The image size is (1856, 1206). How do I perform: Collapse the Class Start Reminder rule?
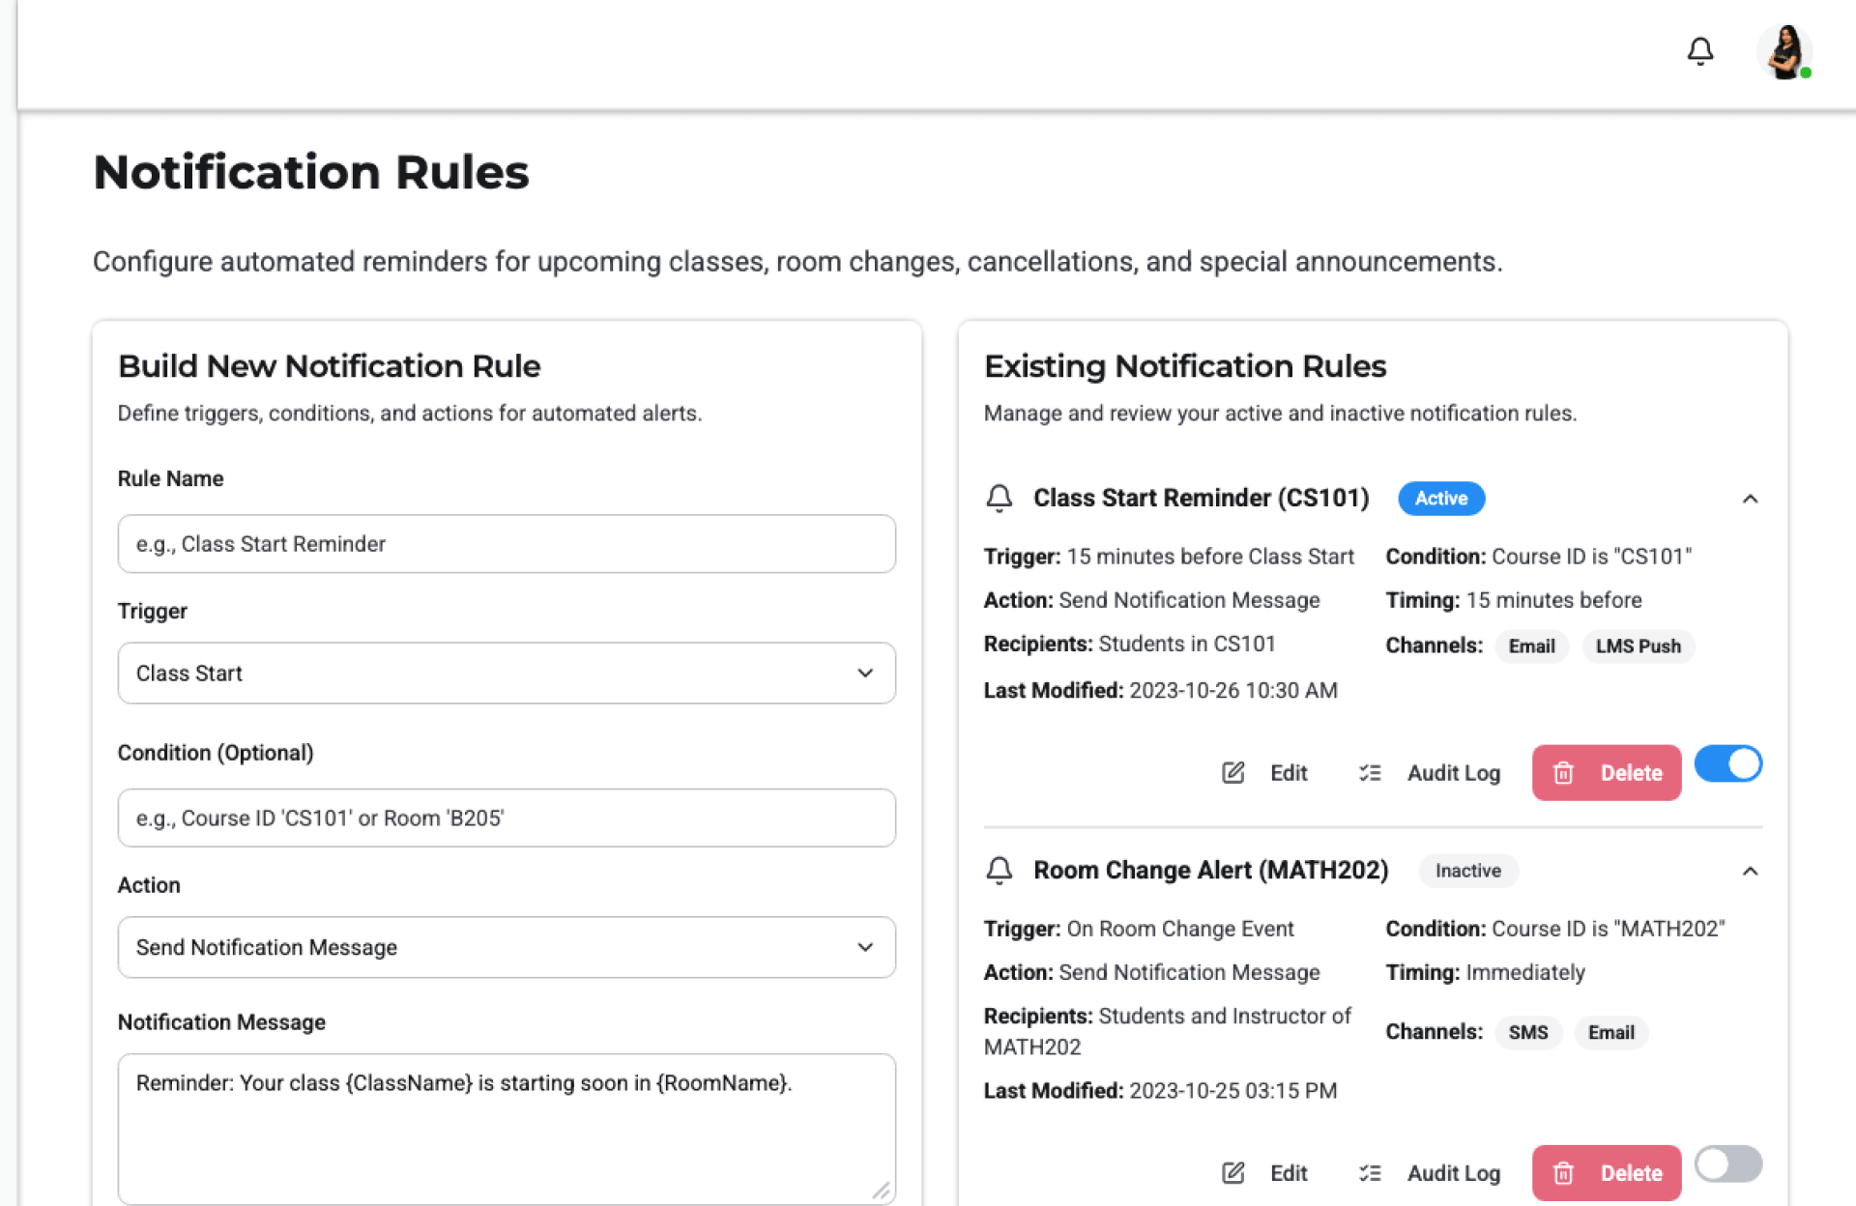tap(1750, 499)
